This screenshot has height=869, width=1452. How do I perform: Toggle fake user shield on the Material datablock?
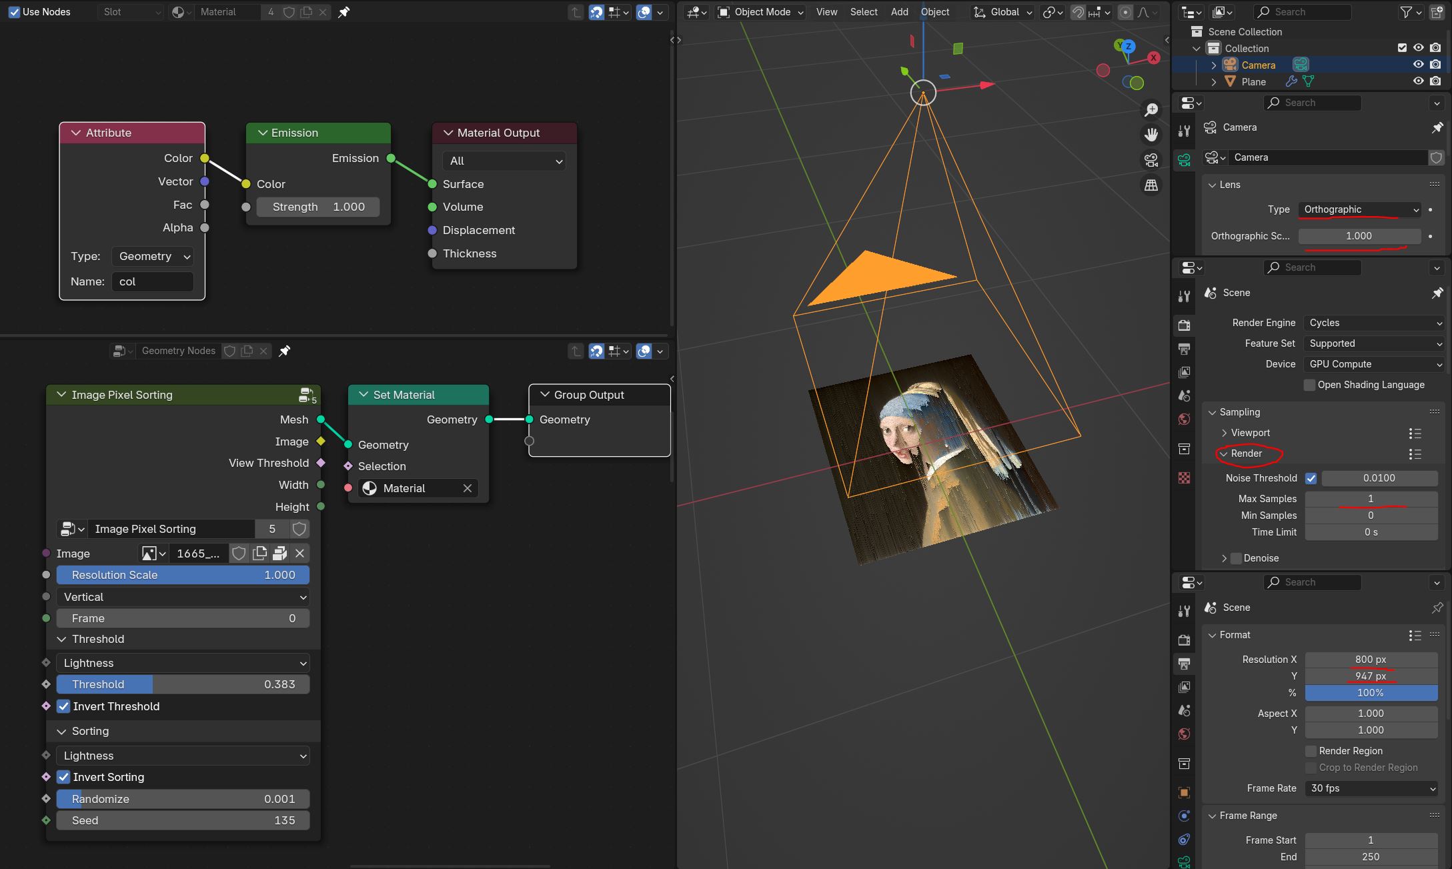point(289,12)
